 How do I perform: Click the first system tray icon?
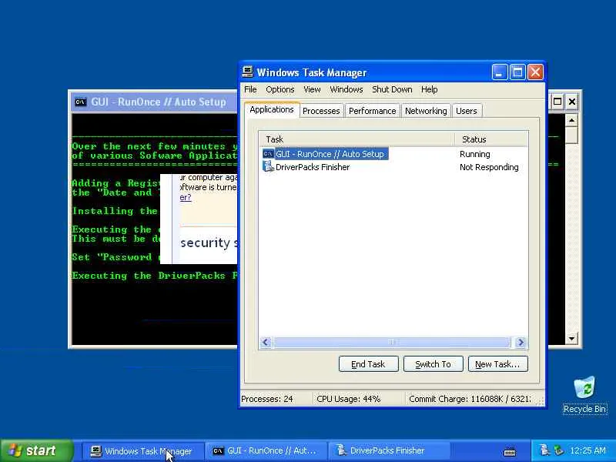click(545, 450)
